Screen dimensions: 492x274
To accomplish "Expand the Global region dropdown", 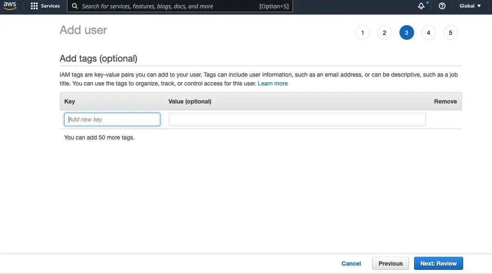I will pyautogui.click(x=470, y=6).
